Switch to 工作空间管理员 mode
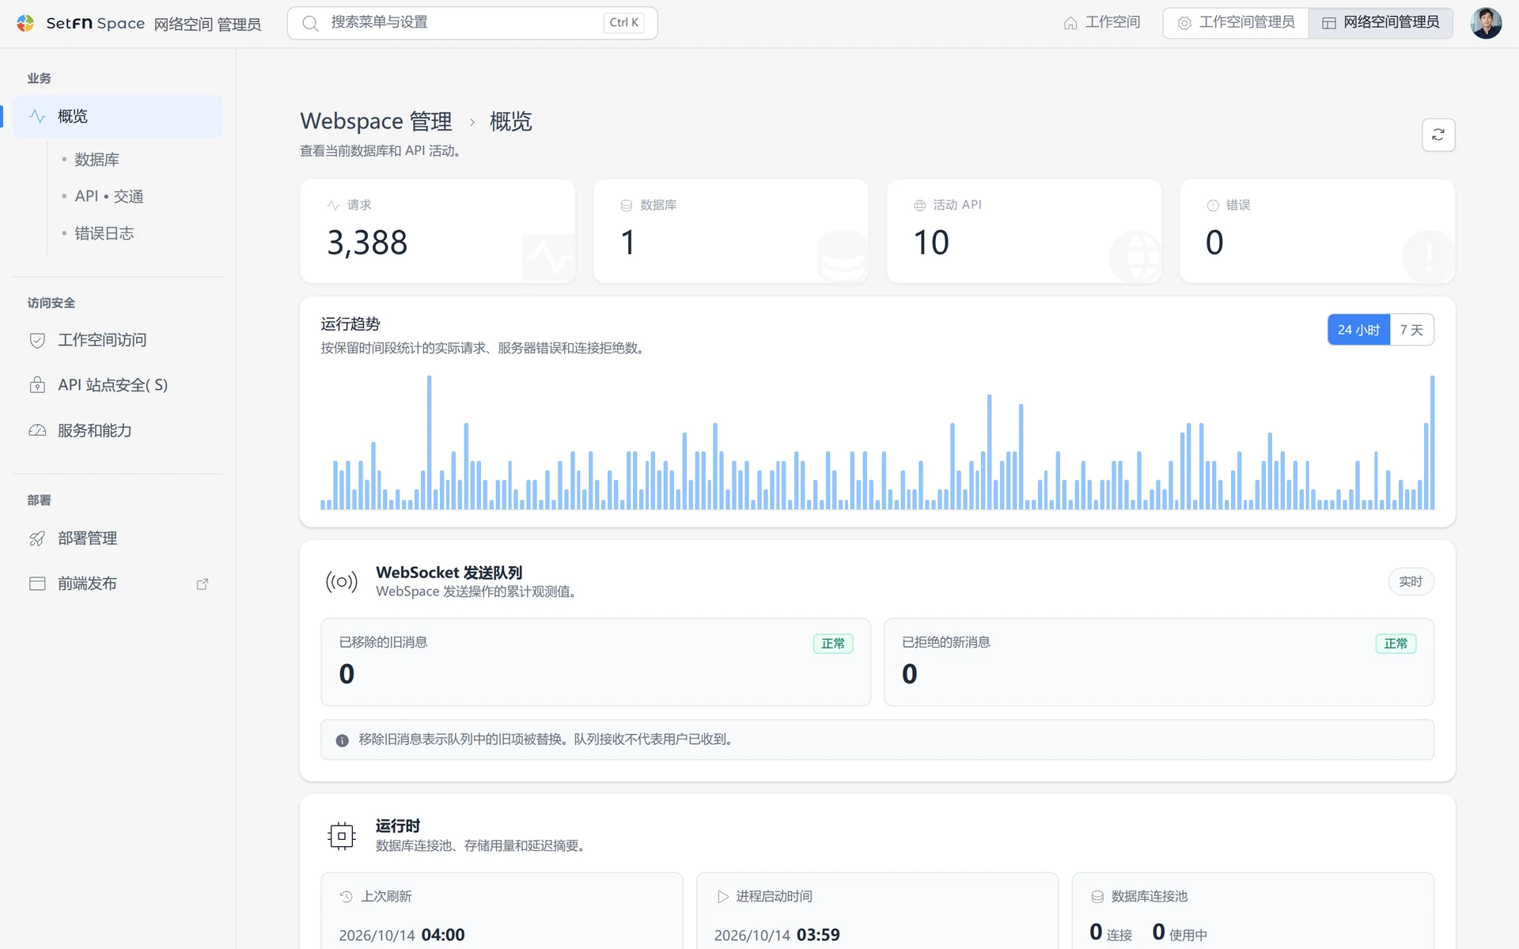1519x949 pixels. (x=1236, y=22)
